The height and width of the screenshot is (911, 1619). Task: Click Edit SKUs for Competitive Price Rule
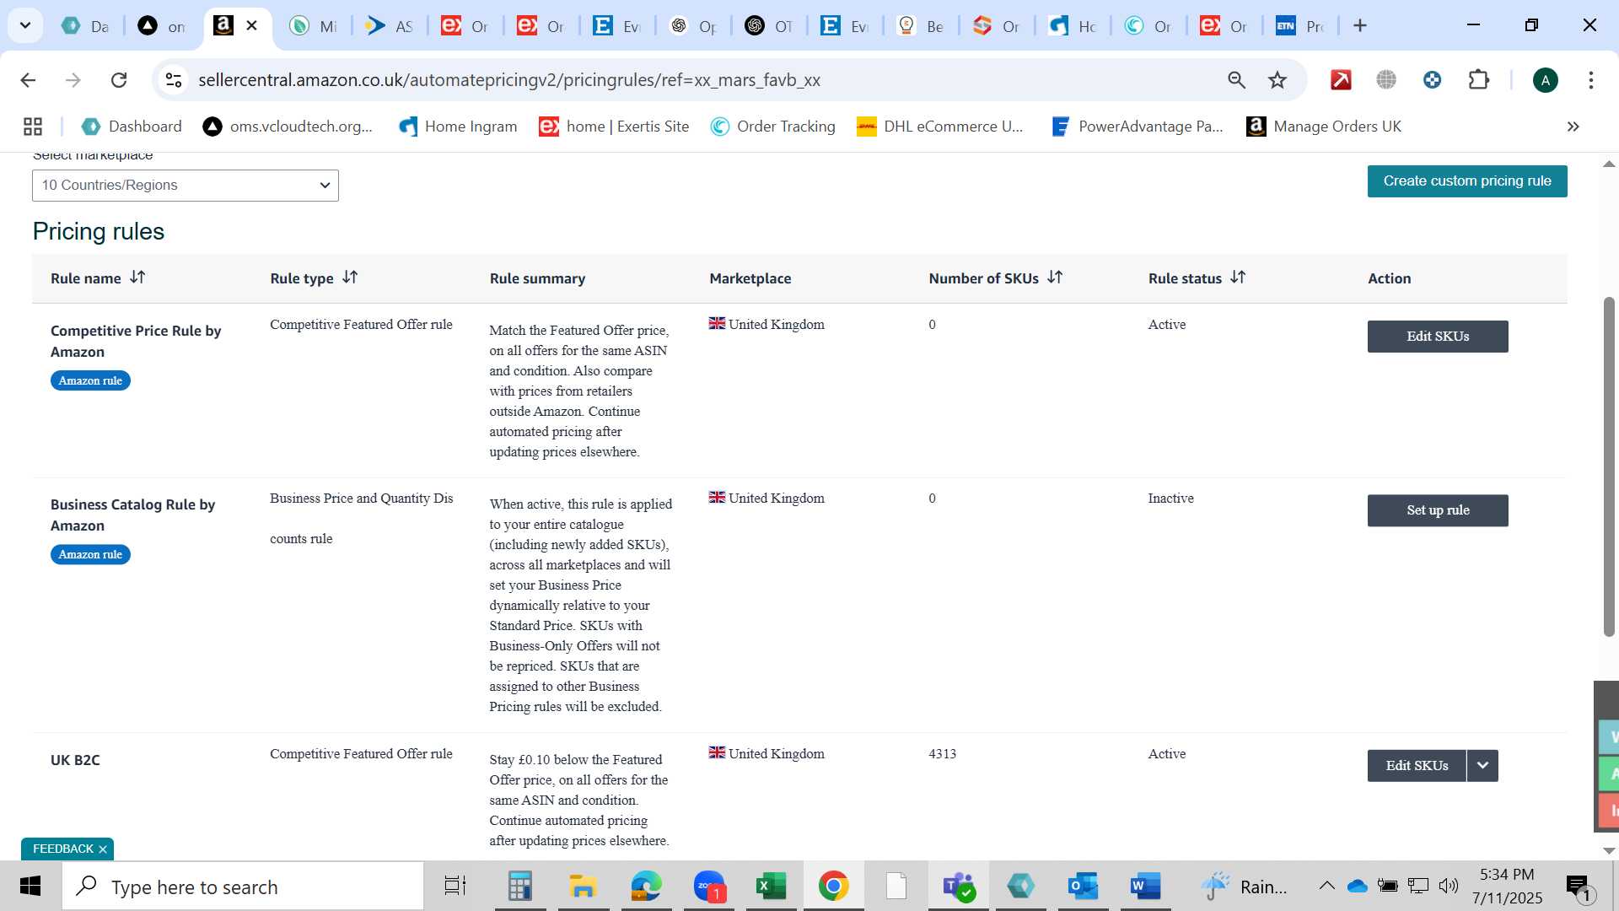pyautogui.click(x=1438, y=337)
